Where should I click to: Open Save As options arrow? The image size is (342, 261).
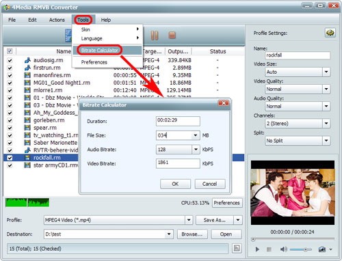click(238, 220)
